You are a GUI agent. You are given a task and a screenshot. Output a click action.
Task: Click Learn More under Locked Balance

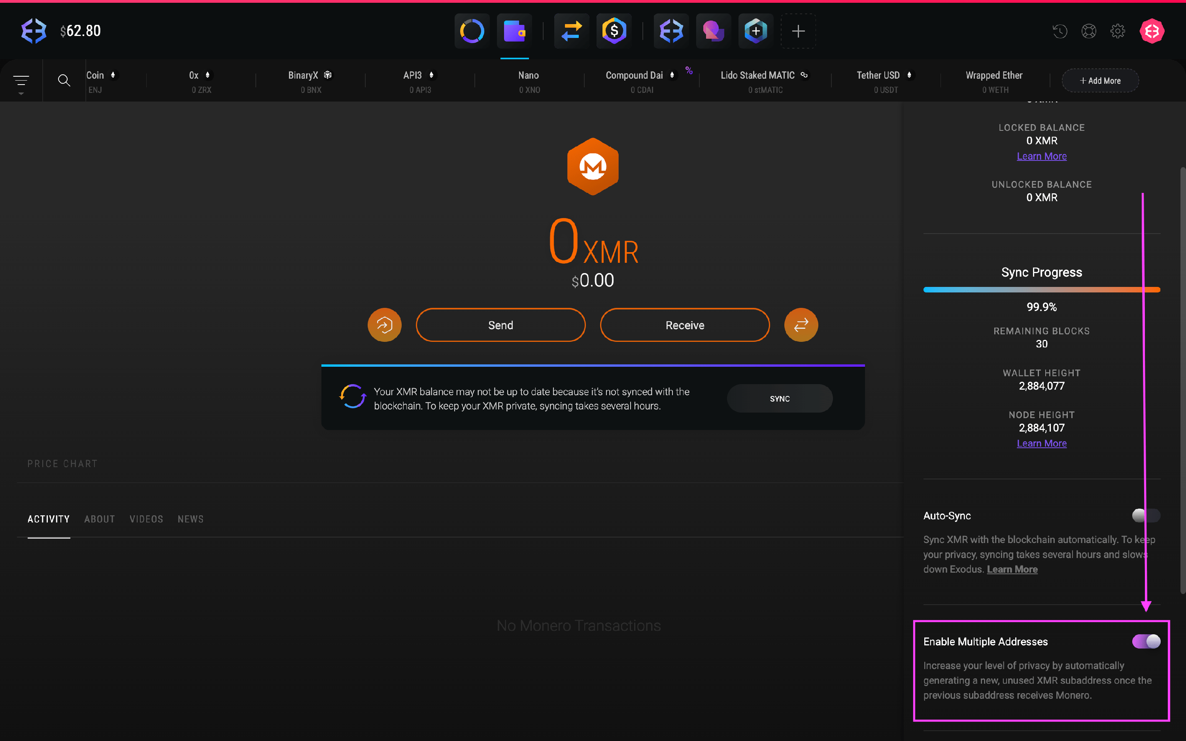click(1041, 156)
